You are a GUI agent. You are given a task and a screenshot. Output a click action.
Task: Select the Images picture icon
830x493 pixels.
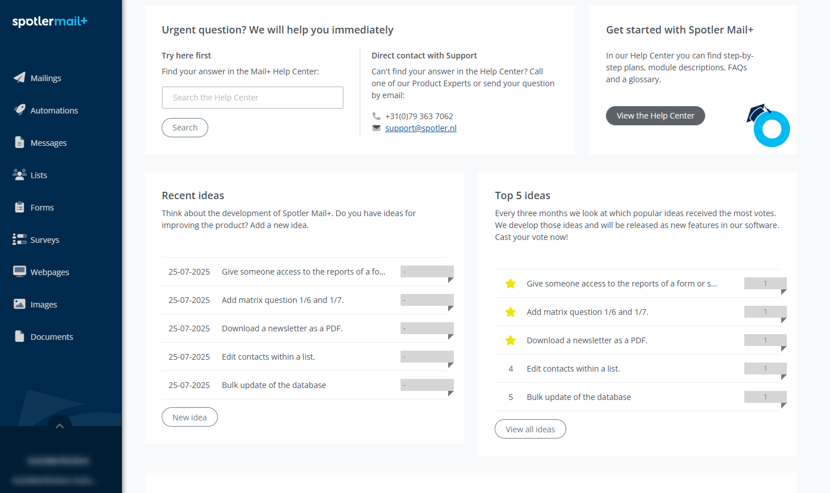(x=19, y=304)
